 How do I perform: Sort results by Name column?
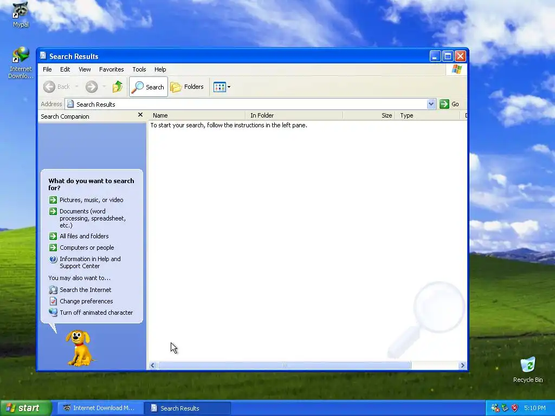197,115
